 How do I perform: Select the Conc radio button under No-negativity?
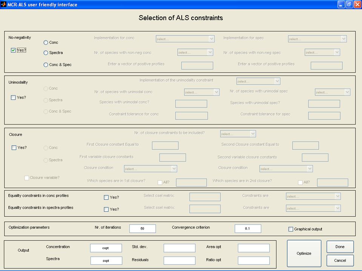[x=46, y=43]
